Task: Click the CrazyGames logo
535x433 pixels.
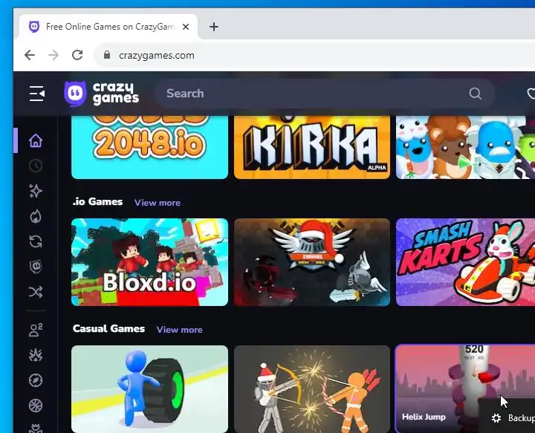Action: tap(101, 94)
